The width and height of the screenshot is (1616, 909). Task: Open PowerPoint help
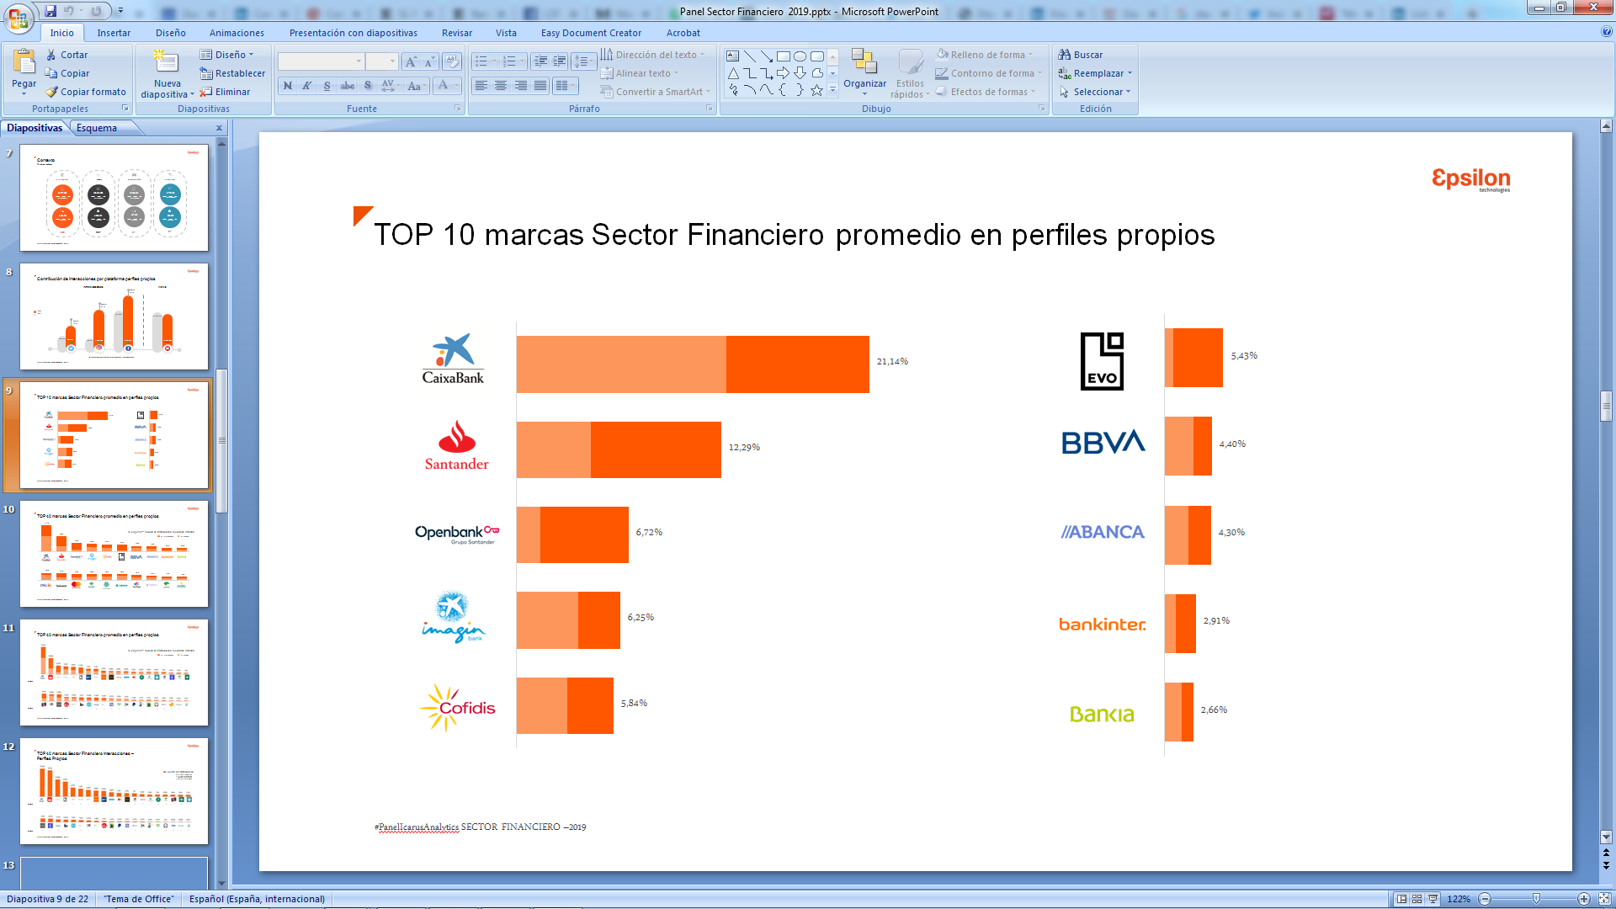click(1607, 32)
